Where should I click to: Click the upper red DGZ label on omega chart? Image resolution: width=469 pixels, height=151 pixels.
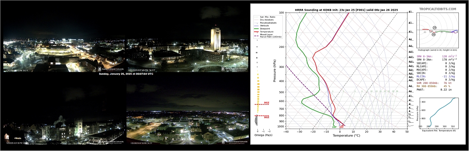pos(266,103)
